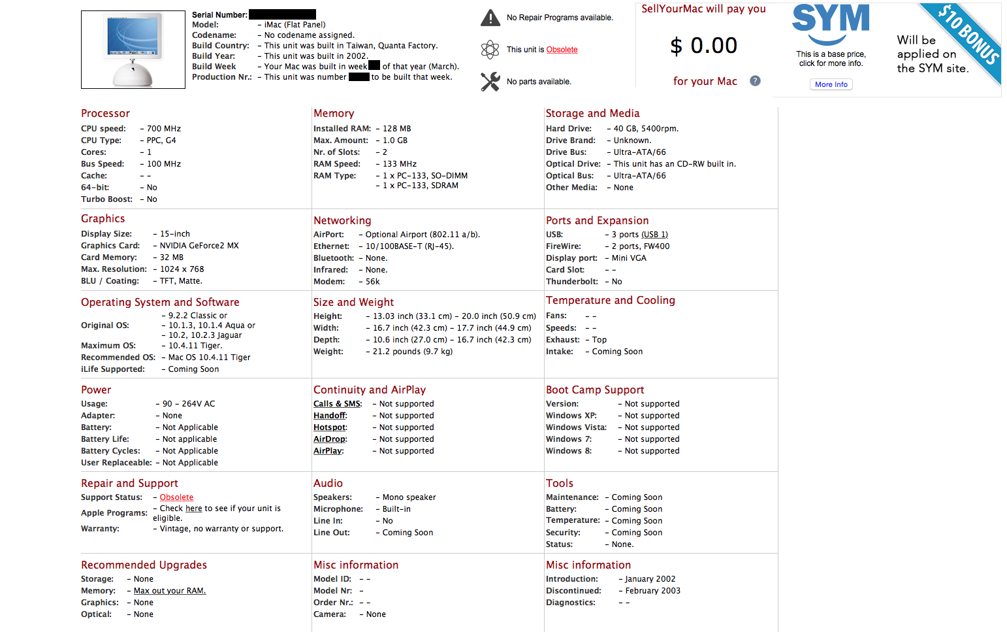Click the Temperature and Cooling heading
1007x634 pixels.
pyautogui.click(x=611, y=301)
